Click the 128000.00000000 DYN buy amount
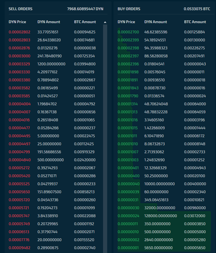 point(161,216)
